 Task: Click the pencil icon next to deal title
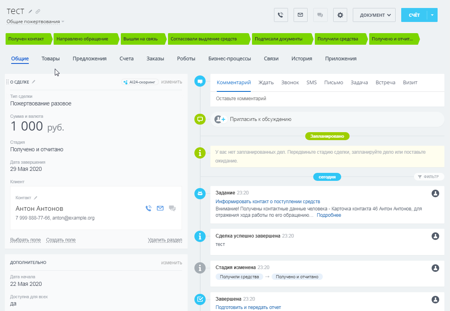30,12
